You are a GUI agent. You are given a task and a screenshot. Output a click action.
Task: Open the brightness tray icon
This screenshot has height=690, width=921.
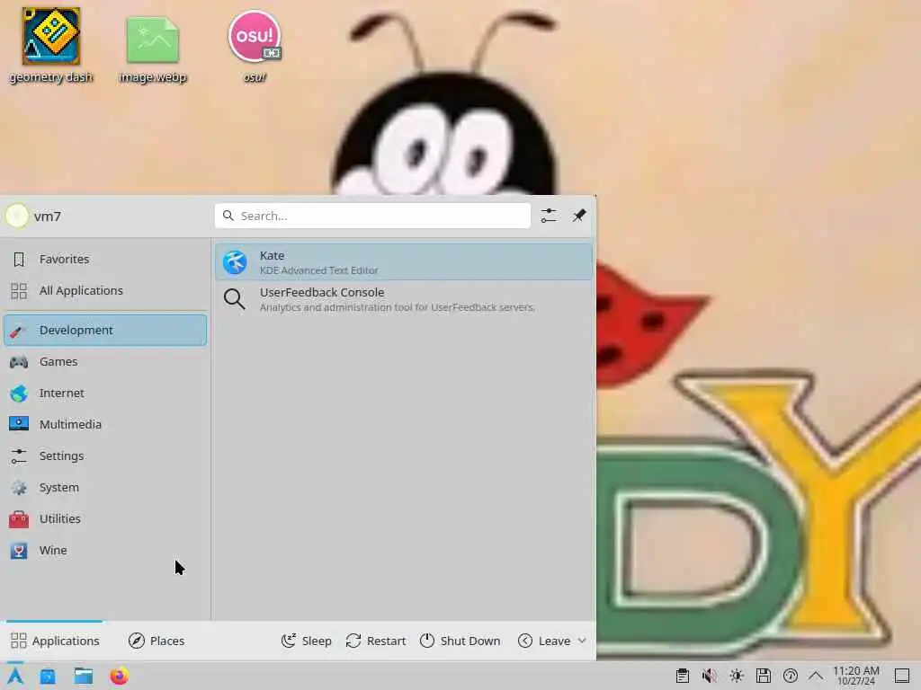(x=737, y=676)
